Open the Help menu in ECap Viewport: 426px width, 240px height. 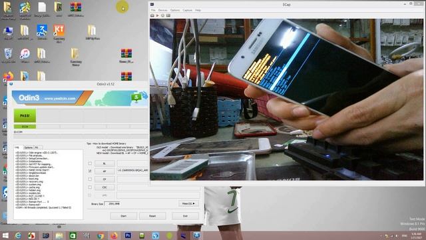click(x=198, y=10)
